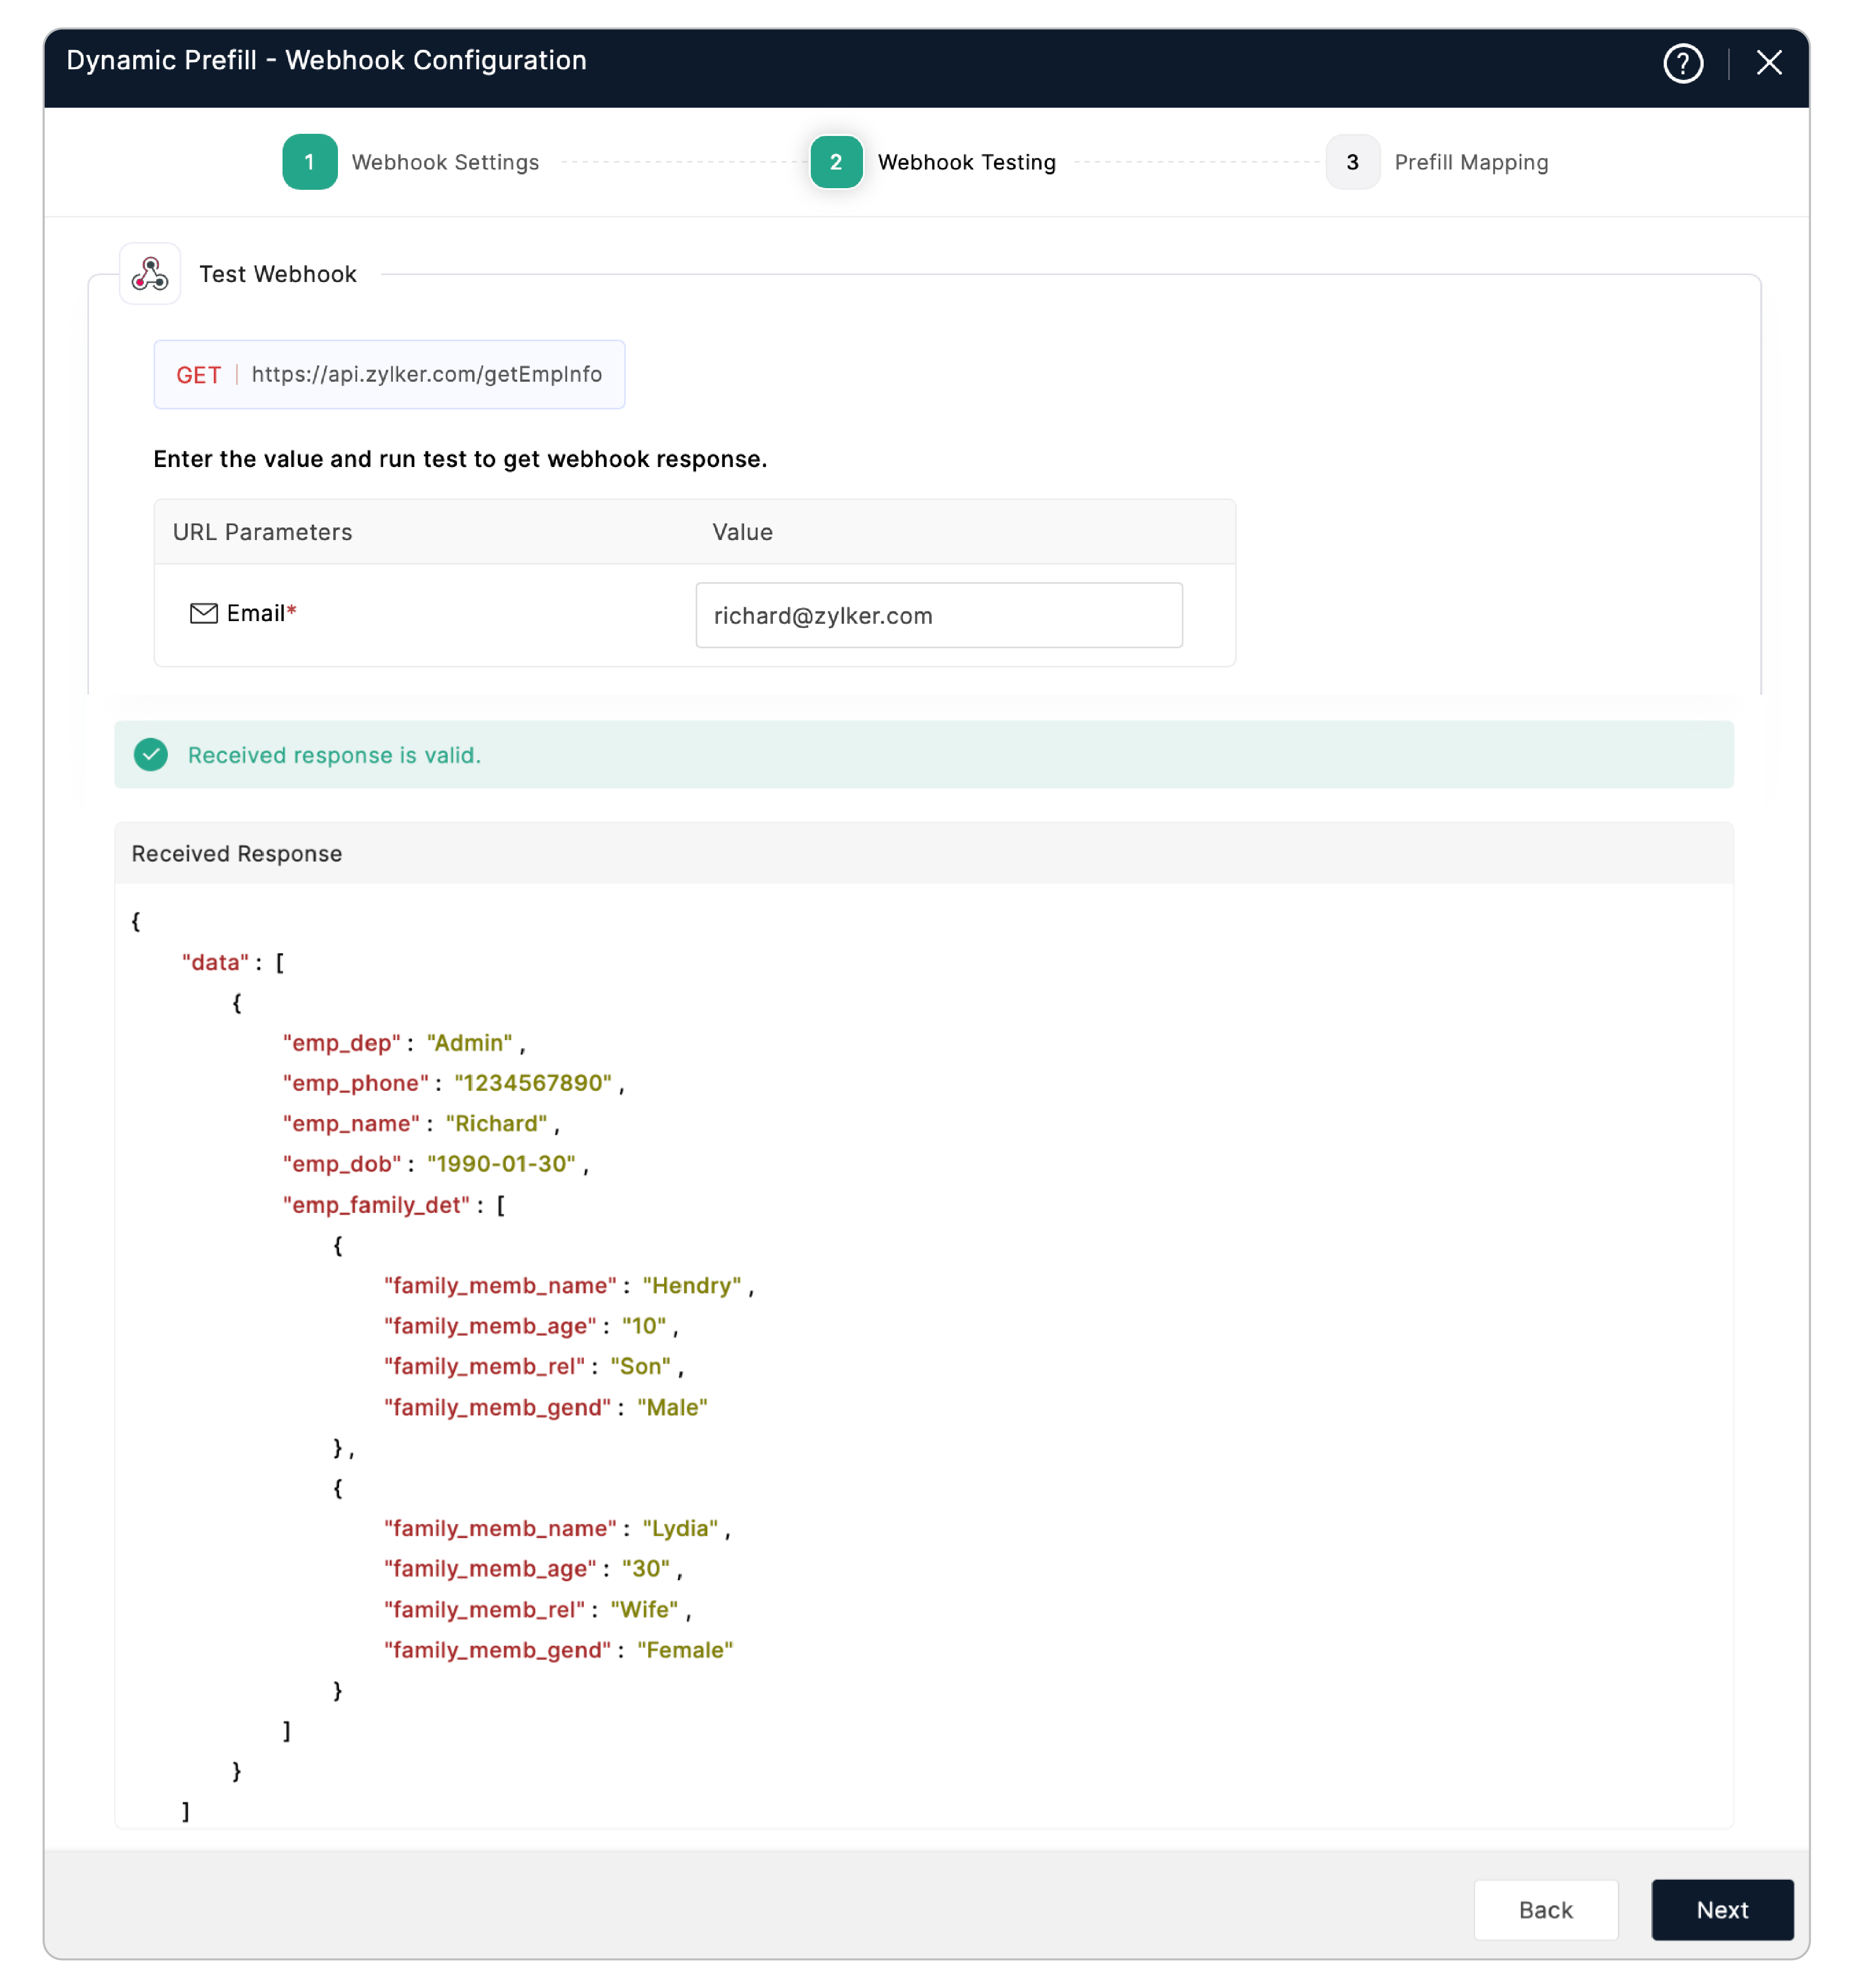Click the GET method label
Screen dimensions: 1854x1988
coord(198,375)
